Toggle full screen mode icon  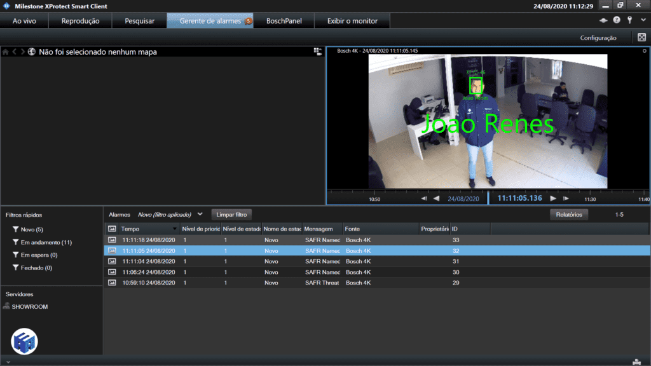[642, 37]
